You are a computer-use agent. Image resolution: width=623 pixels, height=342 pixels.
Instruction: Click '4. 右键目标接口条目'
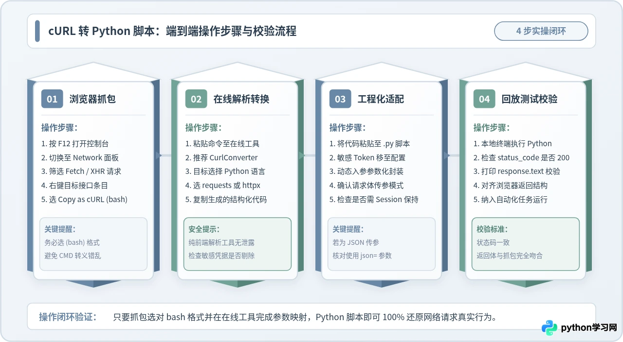(75, 186)
